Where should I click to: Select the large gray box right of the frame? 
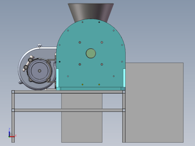tap(154, 102)
